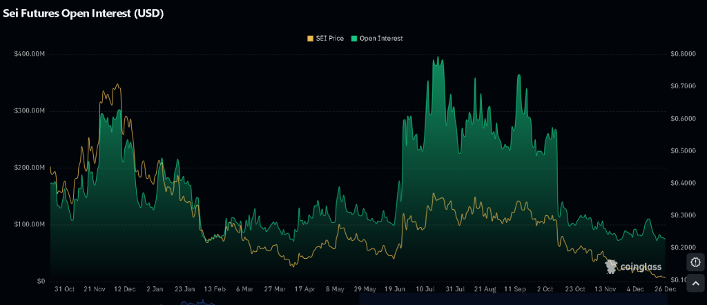Screen dimensions: 707x305
Task: Click the coinglass watermark text
Action: click(x=641, y=267)
